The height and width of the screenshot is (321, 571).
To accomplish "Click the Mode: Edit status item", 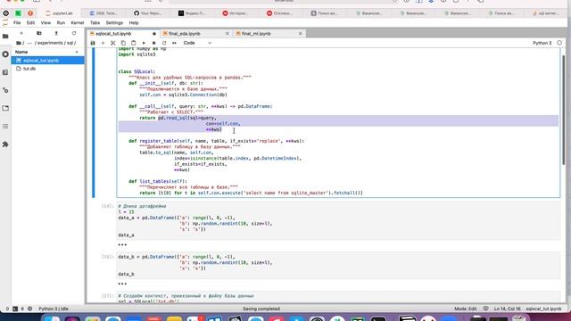I will click(466, 309).
